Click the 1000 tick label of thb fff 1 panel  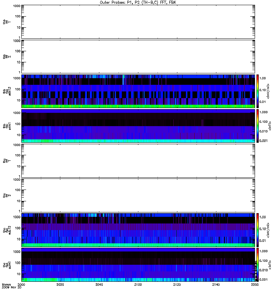tap(17, 6)
